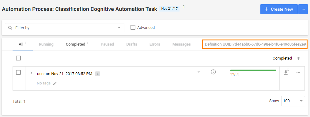Click the sort arrow beside Completed
310x117 pixels.
[x=299, y=58]
